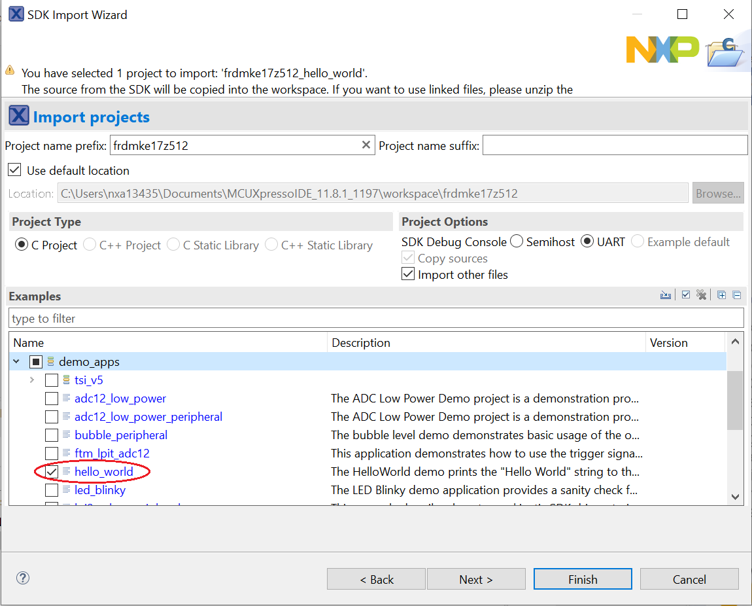Click the type to filter search field
This screenshot has width=752, height=606.
pos(376,319)
